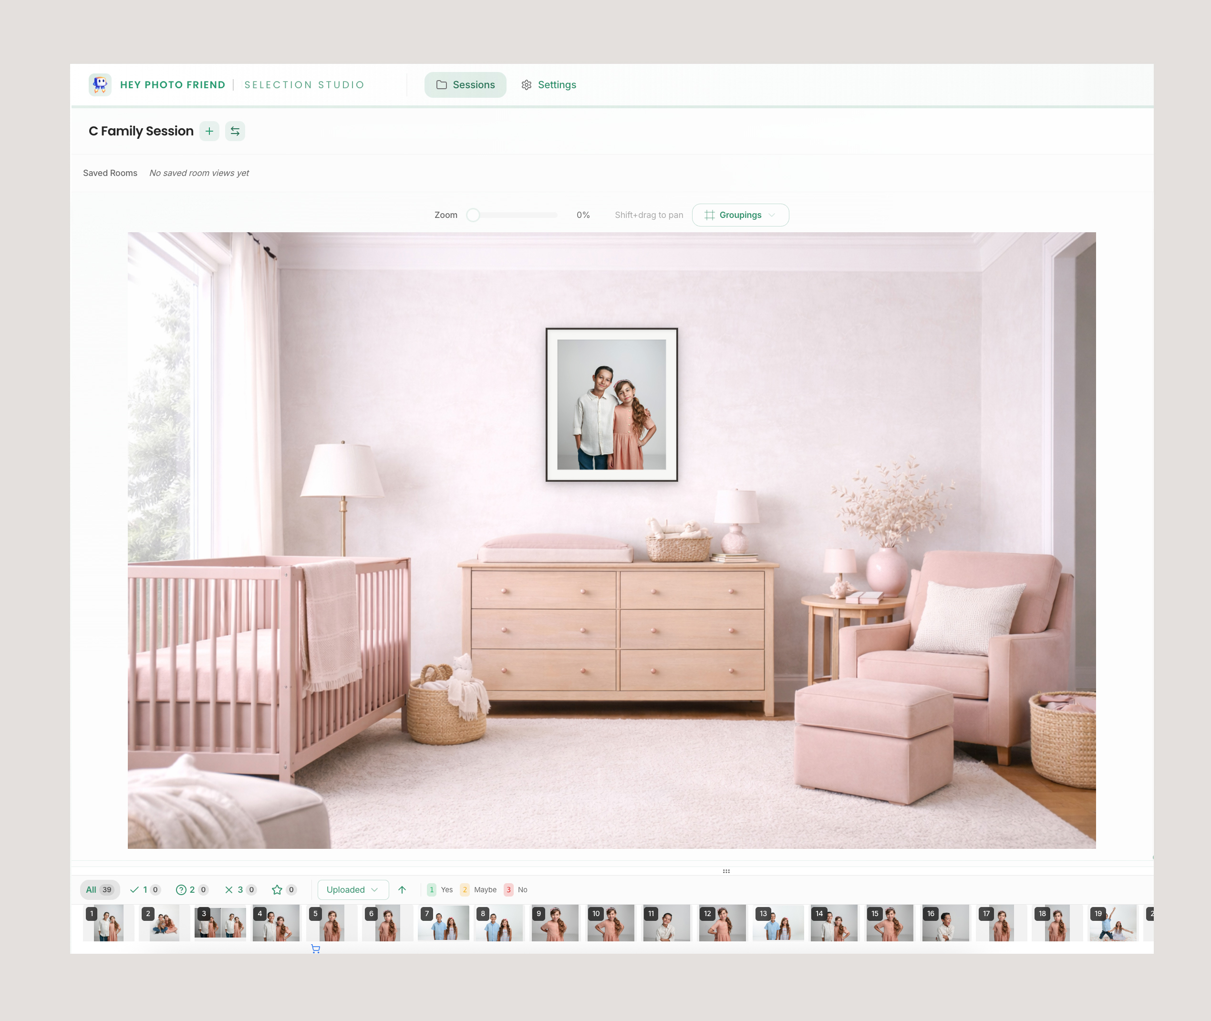The height and width of the screenshot is (1021, 1211).
Task: Open the Groupings dropdown
Action: [740, 215]
